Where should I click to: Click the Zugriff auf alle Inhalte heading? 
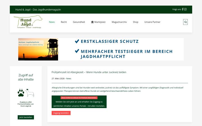pyautogui.click(x=26, y=77)
